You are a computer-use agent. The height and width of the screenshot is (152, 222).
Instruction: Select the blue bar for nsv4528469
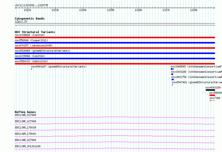pos(115,53)
